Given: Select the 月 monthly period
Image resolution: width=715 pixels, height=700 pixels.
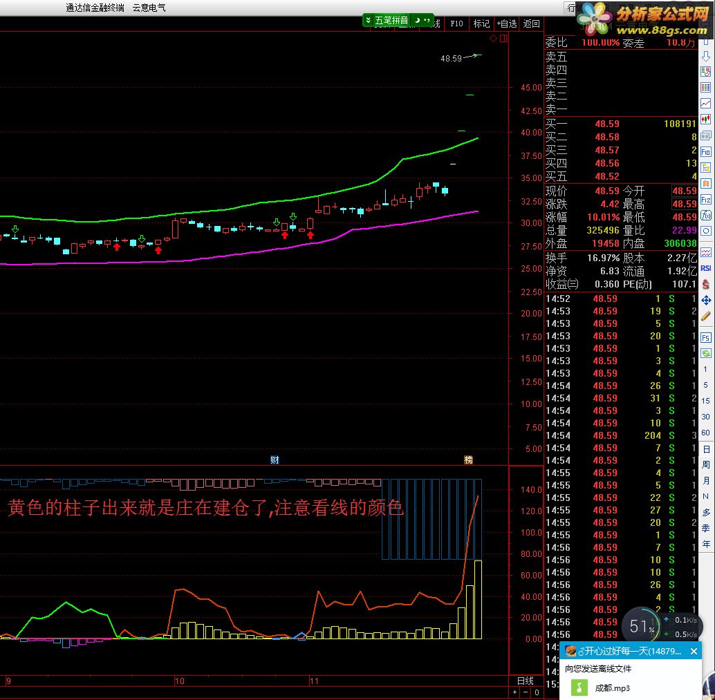Looking at the screenshot, I should point(706,480).
